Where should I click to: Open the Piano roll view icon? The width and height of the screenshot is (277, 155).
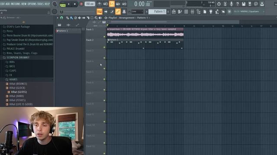point(180,12)
